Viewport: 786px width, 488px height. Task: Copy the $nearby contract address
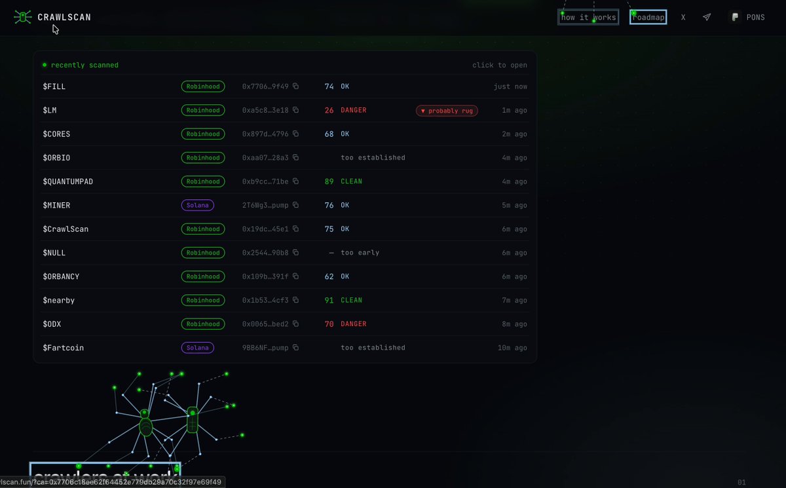click(x=295, y=300)
